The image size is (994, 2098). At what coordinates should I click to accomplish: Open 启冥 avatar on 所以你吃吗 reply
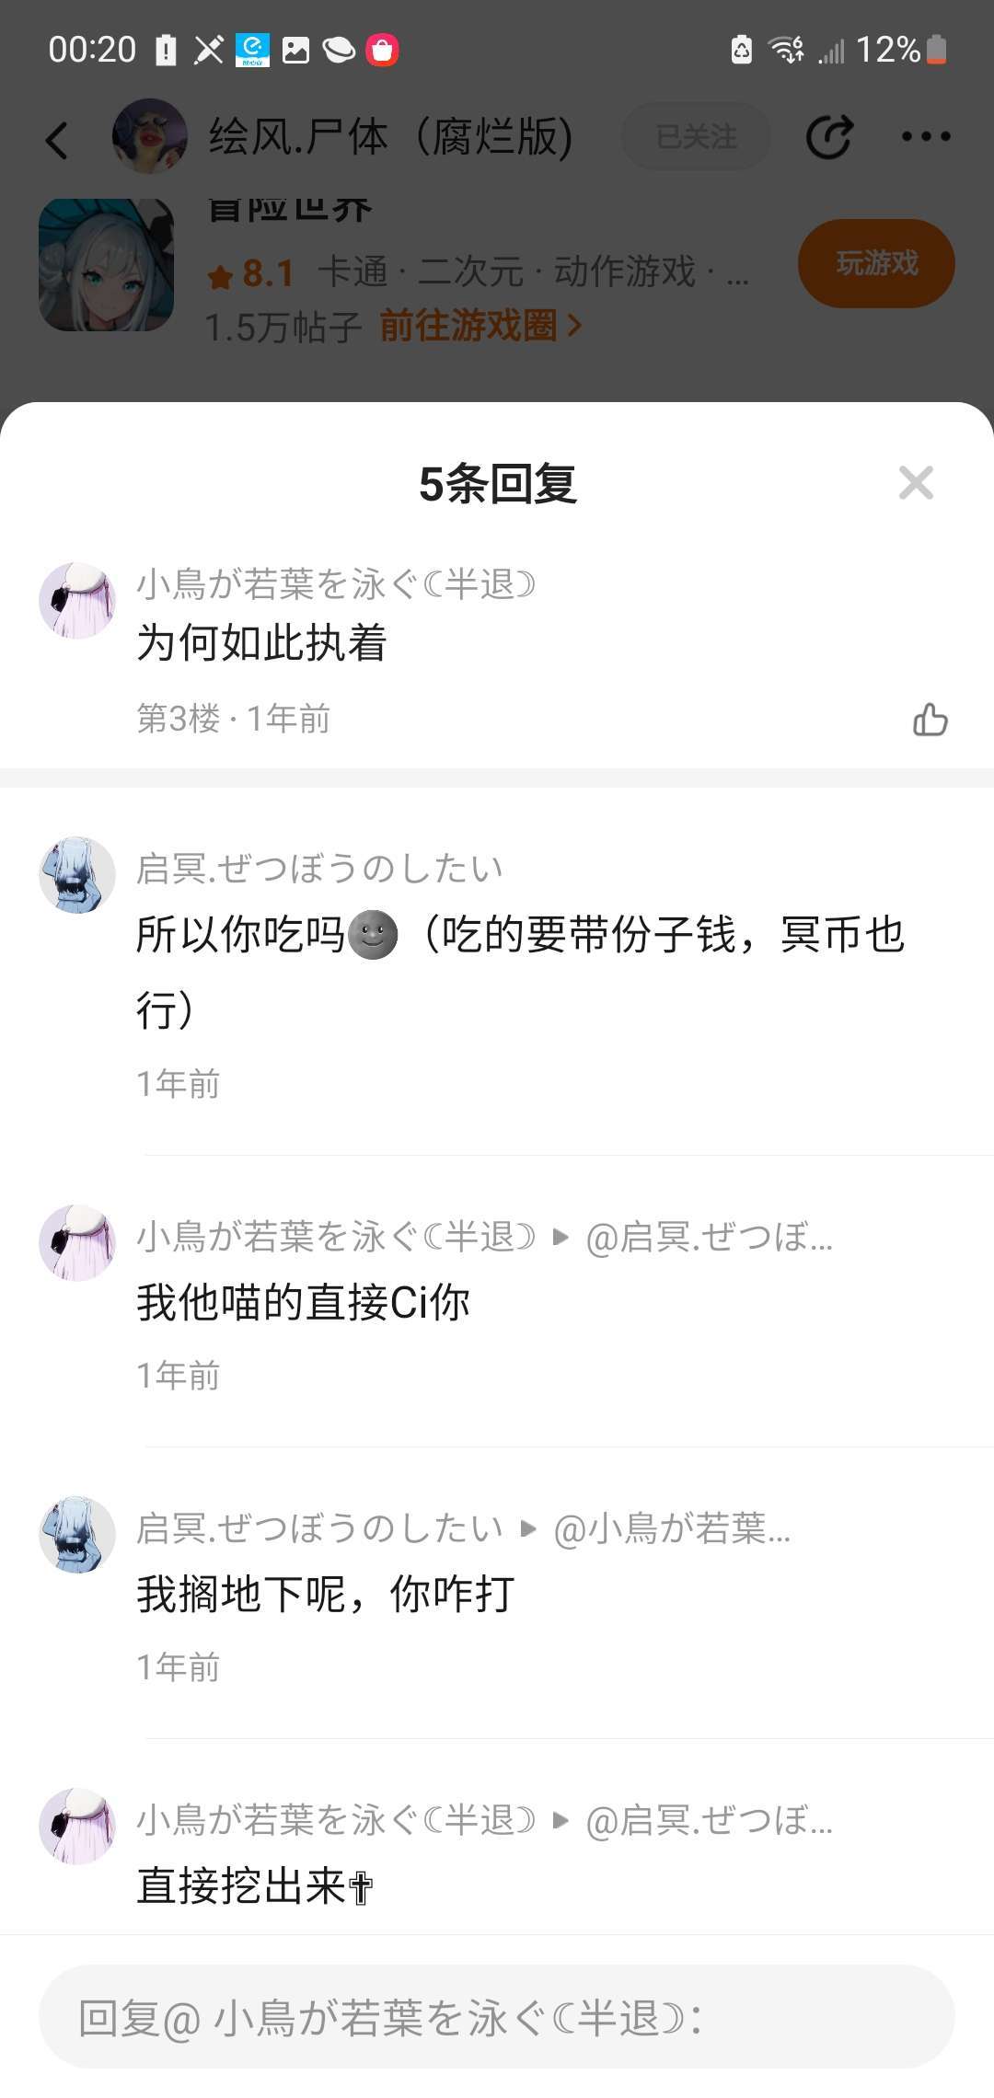(77, 875)
